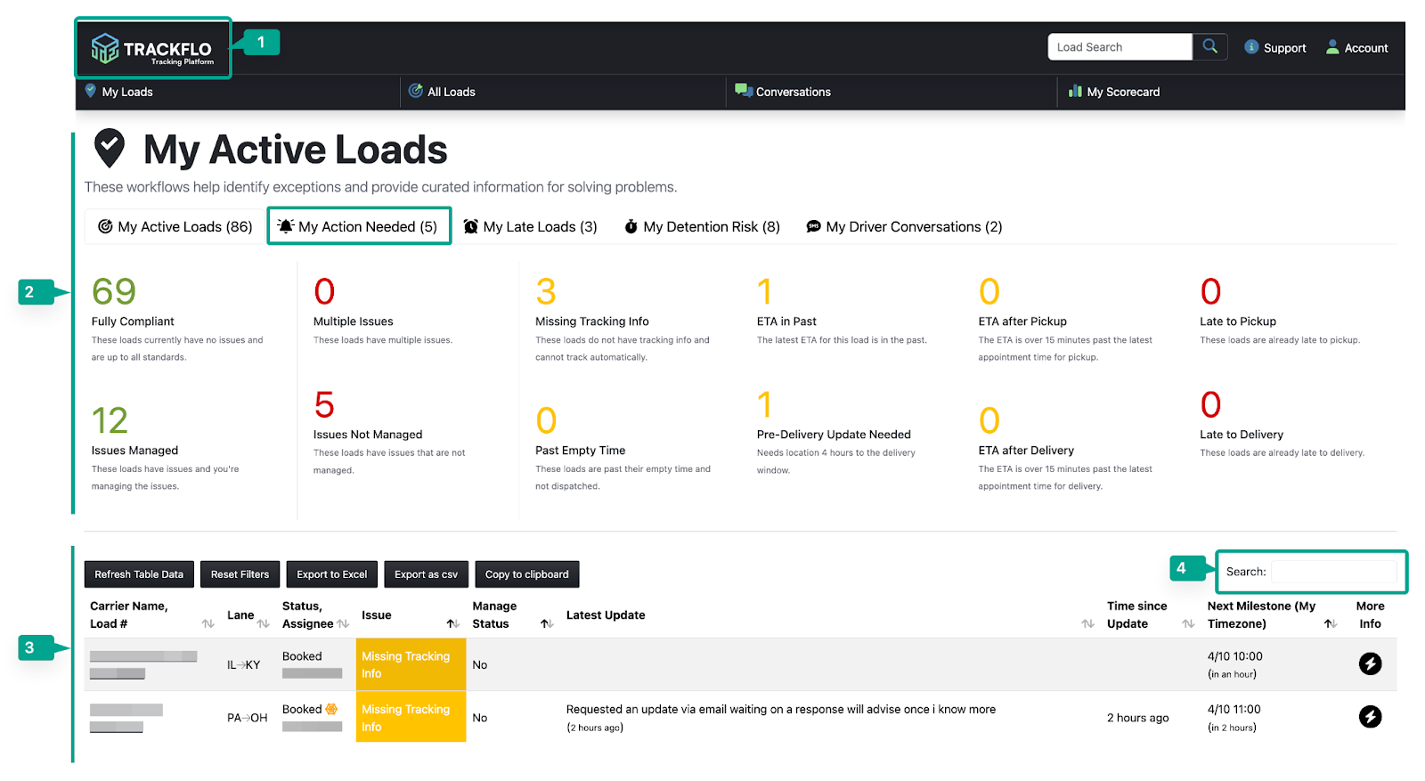Open the lightning icon in second row

pyautogui.click(x=1369, y=717)
